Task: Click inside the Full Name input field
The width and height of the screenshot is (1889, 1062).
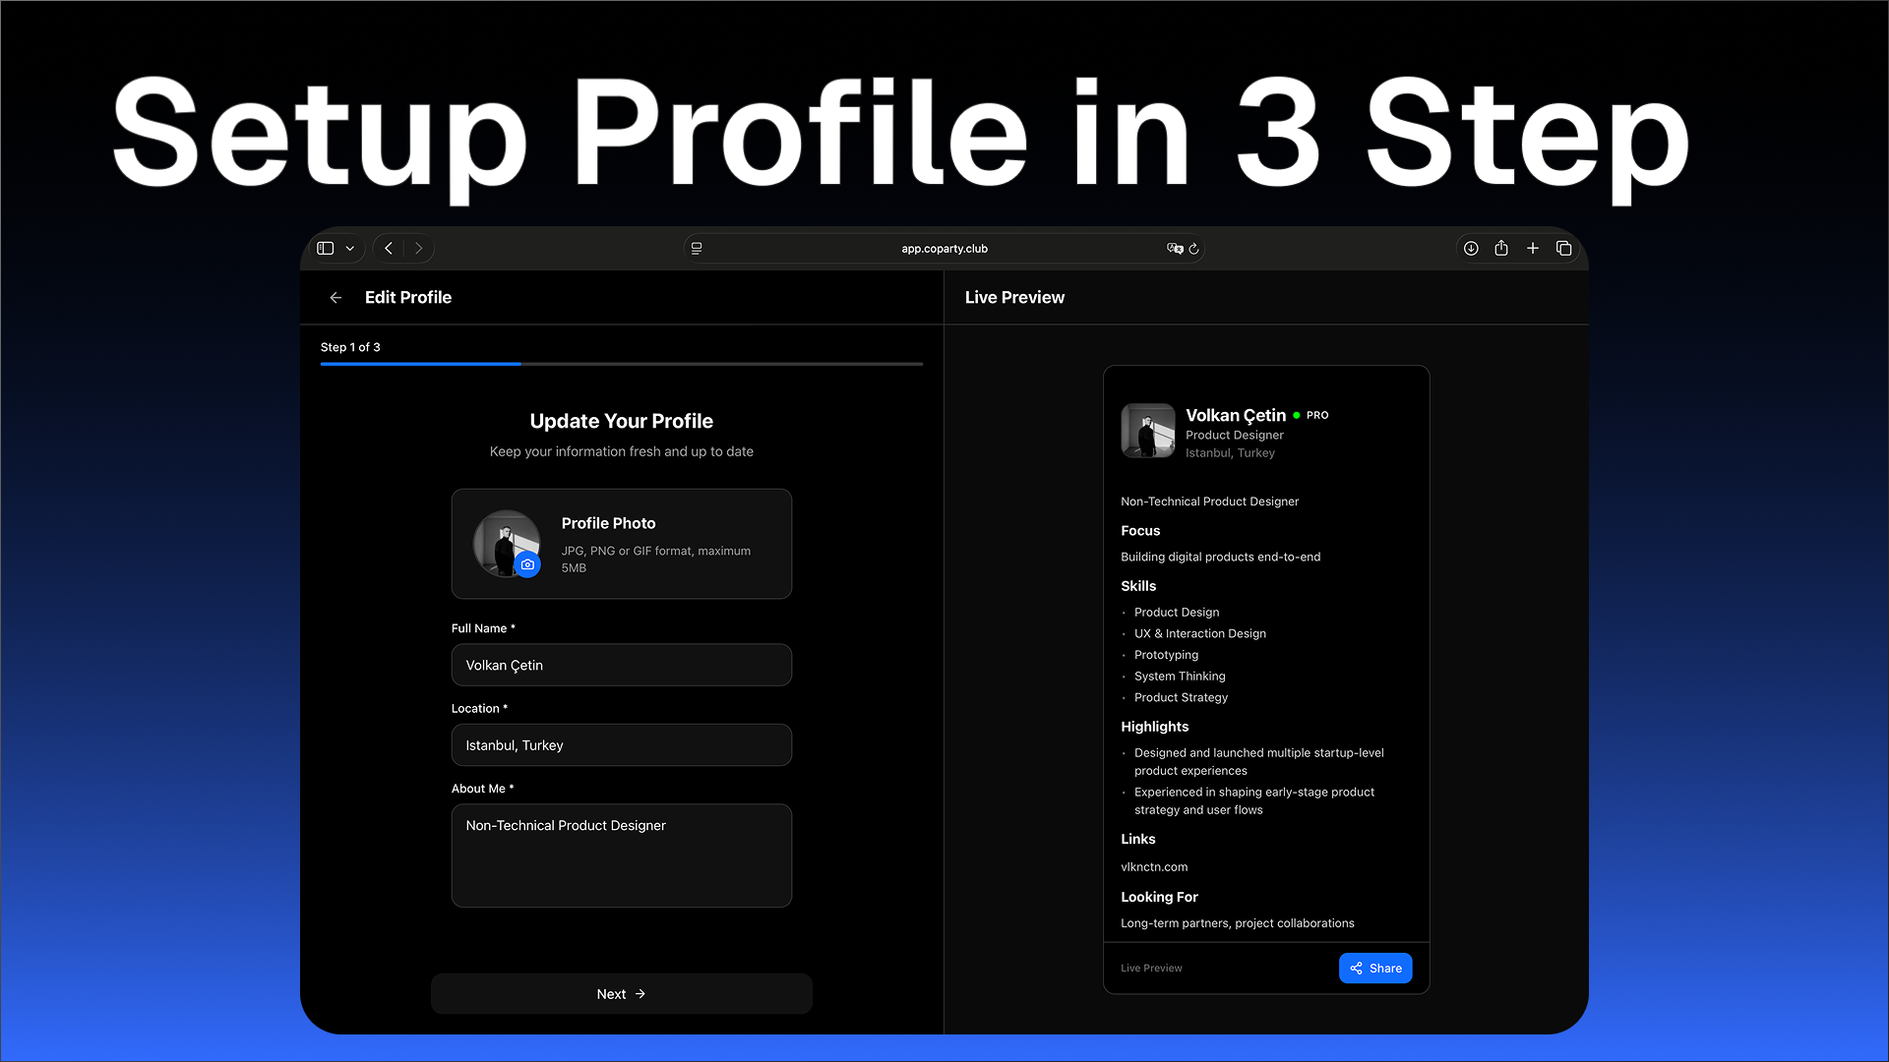Action: pyautogui.click(x=621, y=665)
